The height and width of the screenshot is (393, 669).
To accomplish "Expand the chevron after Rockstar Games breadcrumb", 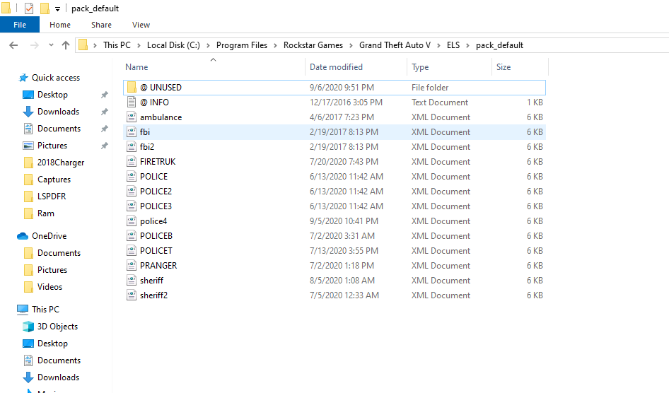I will [x=351, y=45].
